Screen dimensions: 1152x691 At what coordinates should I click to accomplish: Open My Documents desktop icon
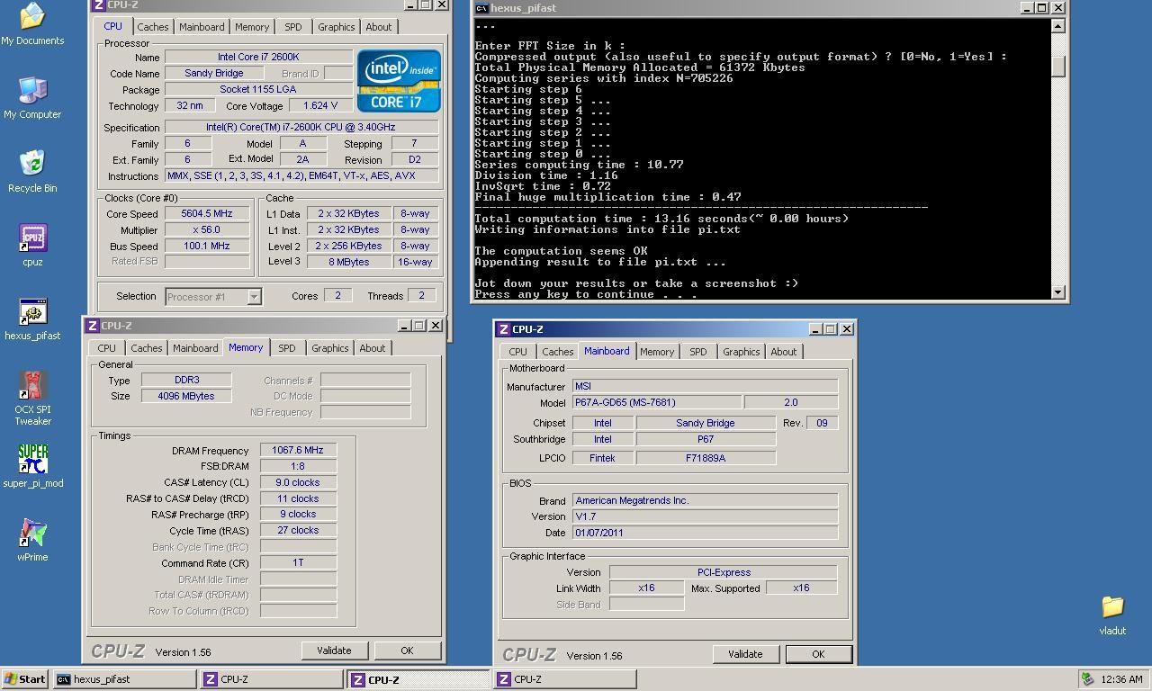[x=32, y=24]
